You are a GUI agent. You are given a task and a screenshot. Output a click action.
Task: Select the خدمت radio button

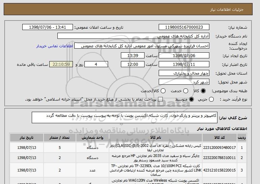(x=186, y=91)
